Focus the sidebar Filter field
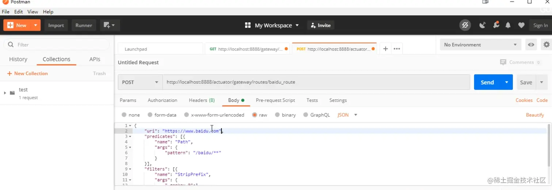 tap(57, 44)
